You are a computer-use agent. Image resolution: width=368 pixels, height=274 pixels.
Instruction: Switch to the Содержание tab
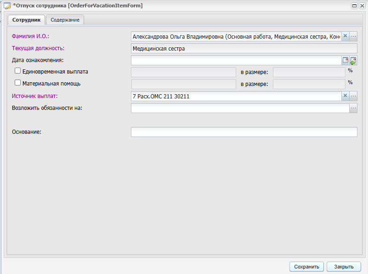pos(65,20)
